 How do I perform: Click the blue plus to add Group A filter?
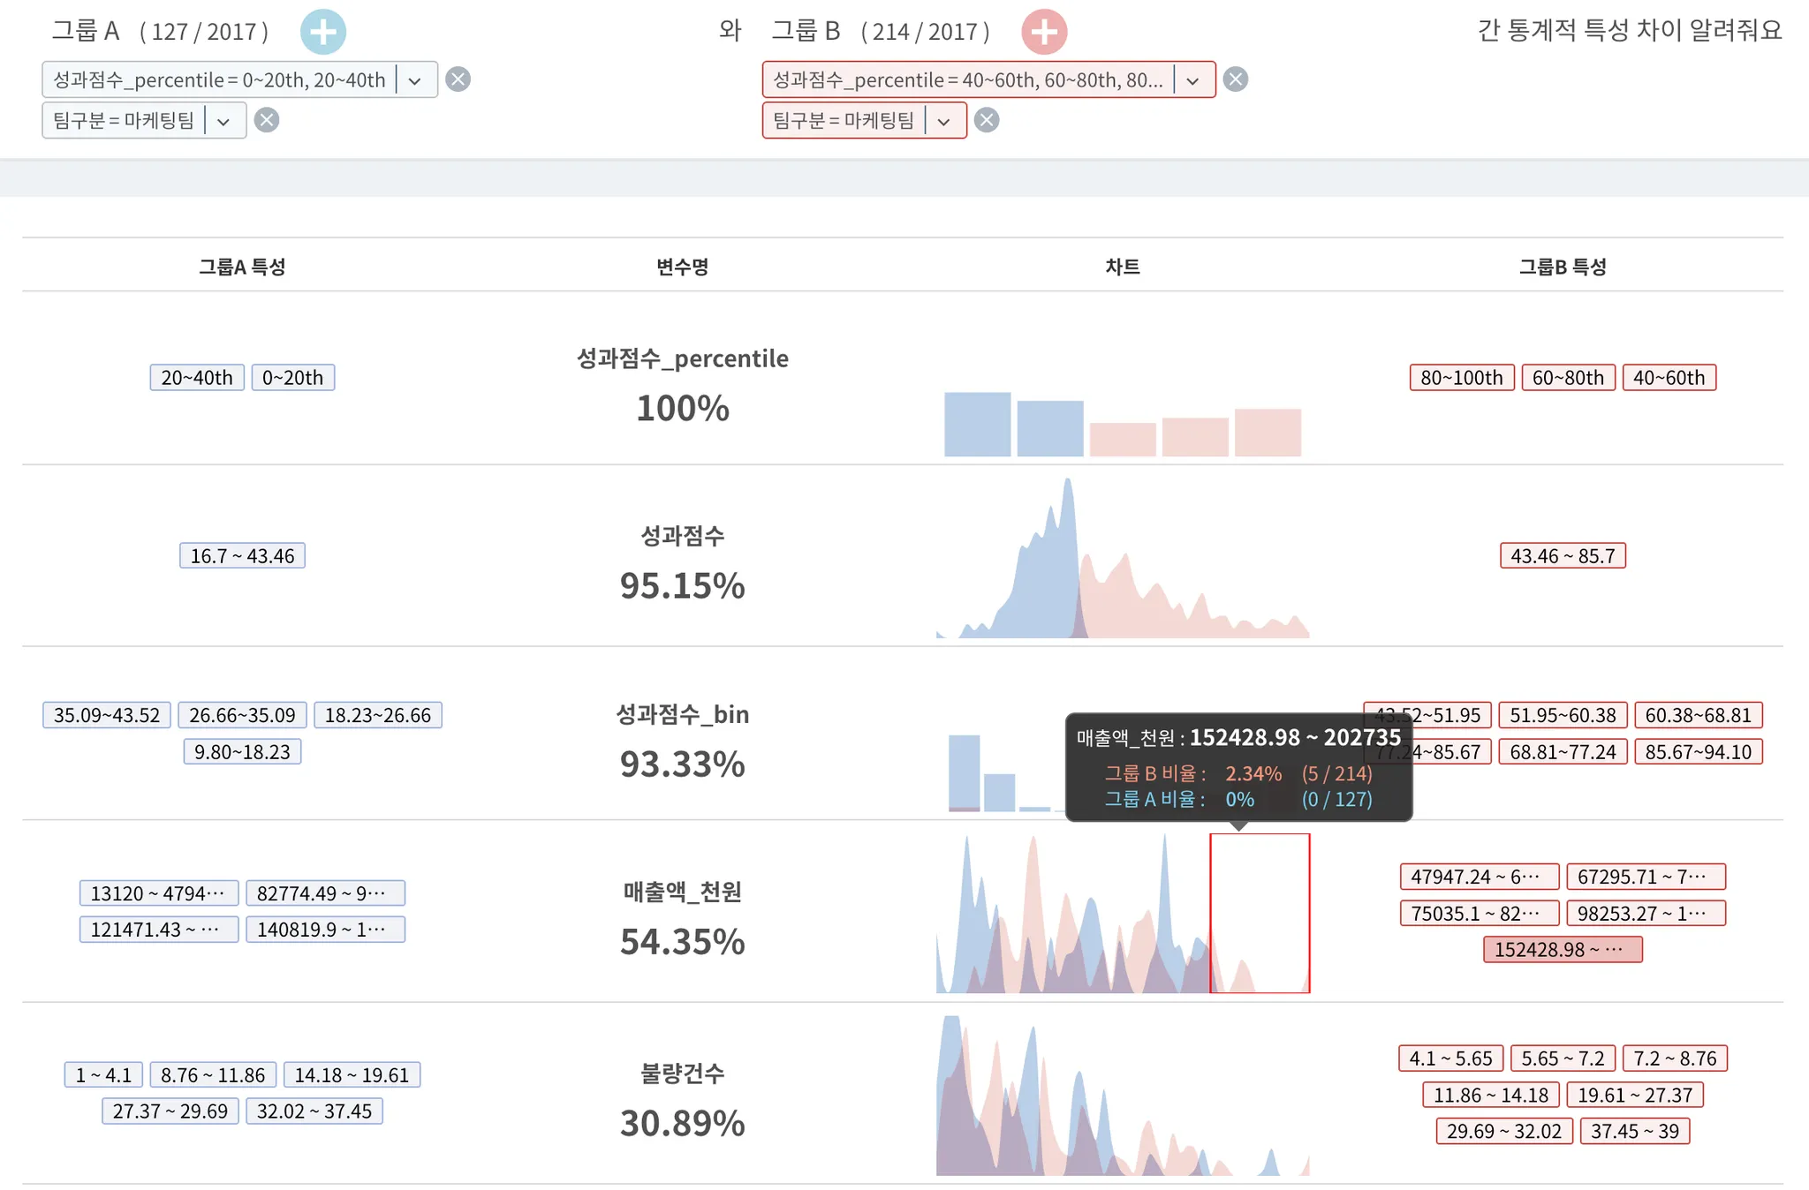[322, 33]
